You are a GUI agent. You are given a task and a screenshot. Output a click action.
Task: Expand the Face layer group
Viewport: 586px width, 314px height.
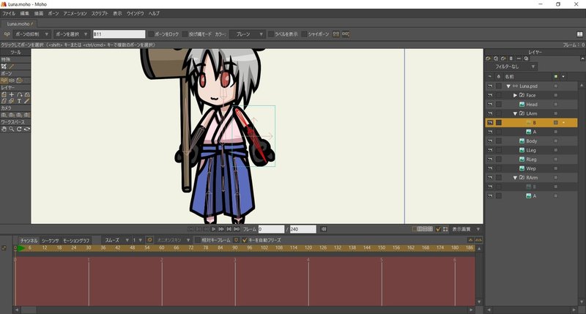(515, 95)
